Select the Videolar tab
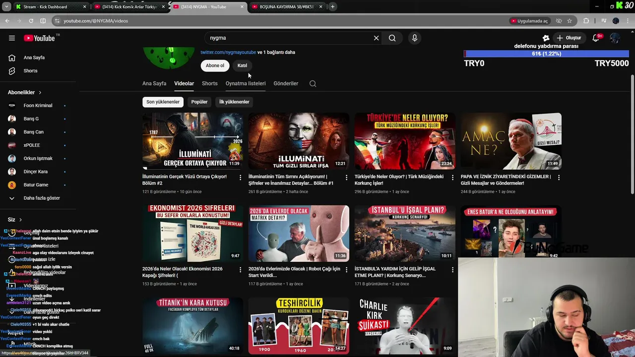 184,83
